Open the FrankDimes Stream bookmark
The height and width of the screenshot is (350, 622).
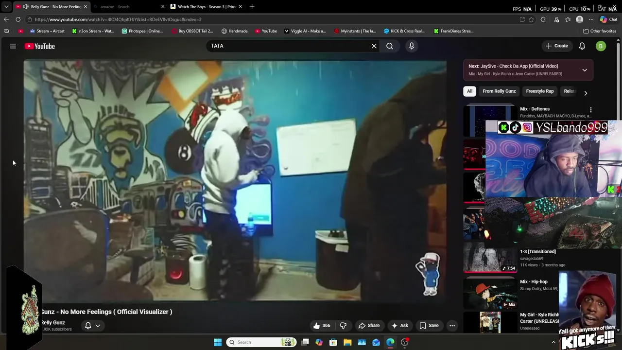coord(453,31)
